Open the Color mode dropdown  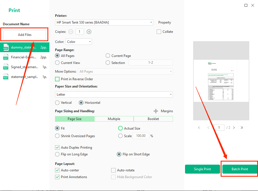pos(79,42)
